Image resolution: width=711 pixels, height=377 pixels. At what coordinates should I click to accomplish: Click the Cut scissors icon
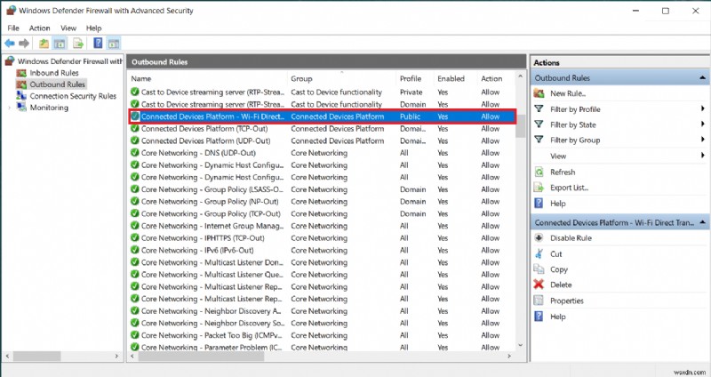click(x=539, y=254)
